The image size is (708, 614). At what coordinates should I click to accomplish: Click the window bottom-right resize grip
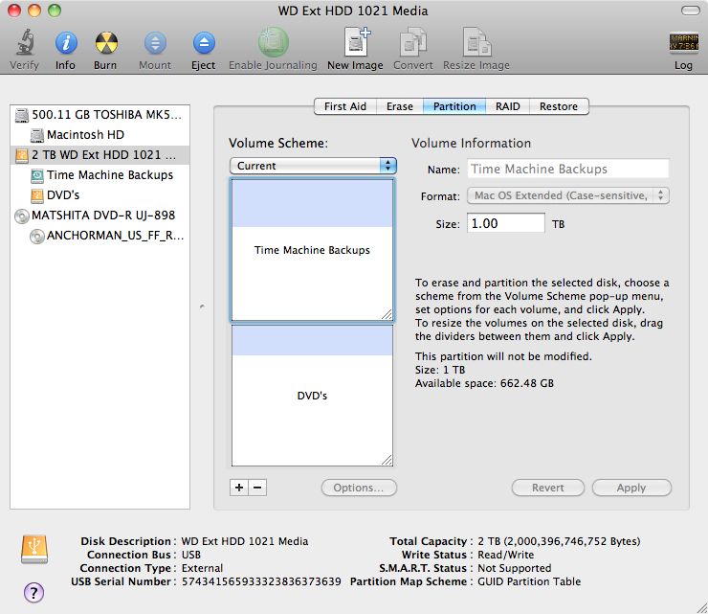701,607
